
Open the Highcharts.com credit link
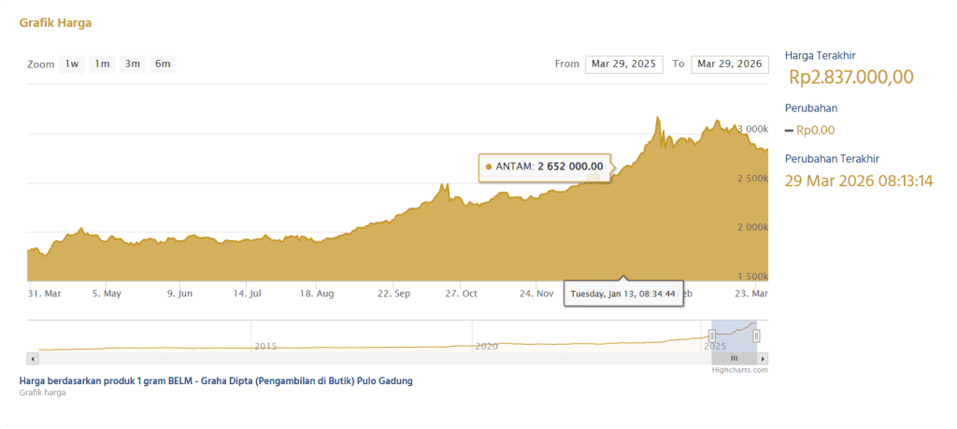pyautogui.click(x=739, y=370)
